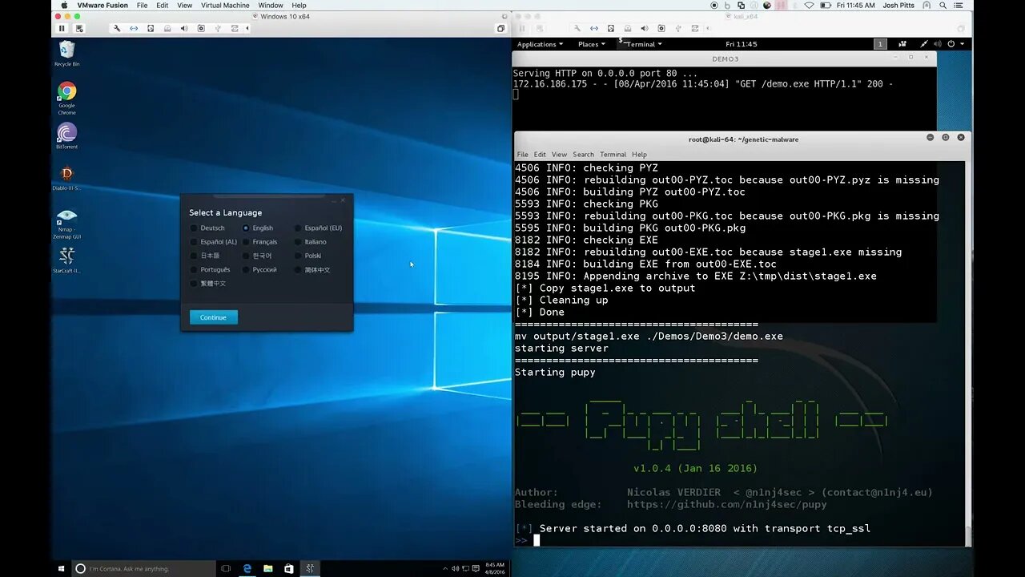The image size is (1025, 577).
Task: Click network adapter arrows icon in Windows 10 toolbar
Action: 134,28
